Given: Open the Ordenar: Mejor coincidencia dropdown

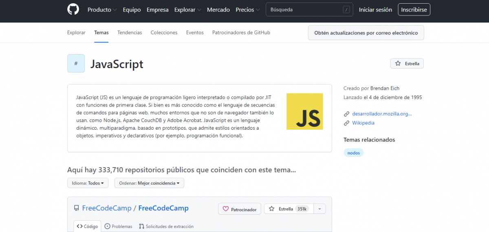Looking at the screenshot, I should [x=149, y=183].
